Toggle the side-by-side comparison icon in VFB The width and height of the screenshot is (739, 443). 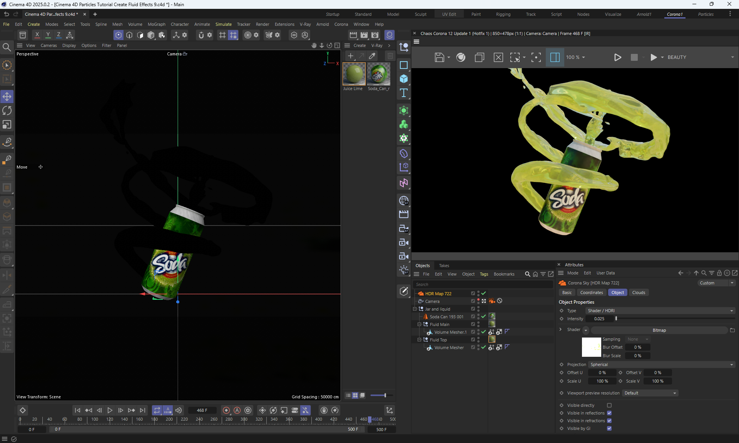coord(555,57)
